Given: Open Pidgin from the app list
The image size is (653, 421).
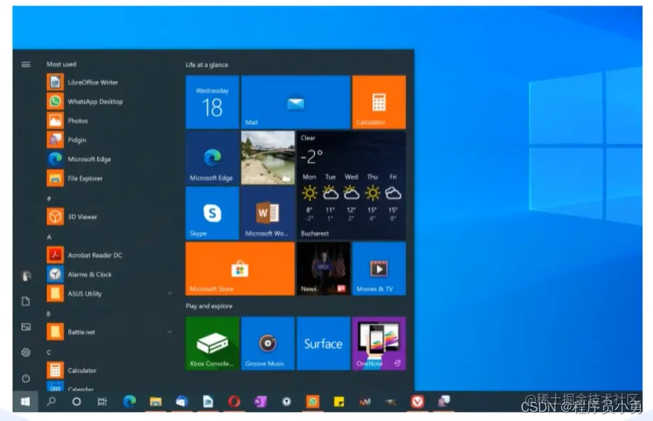Looking at the screenshot, I should coord(109,140).
